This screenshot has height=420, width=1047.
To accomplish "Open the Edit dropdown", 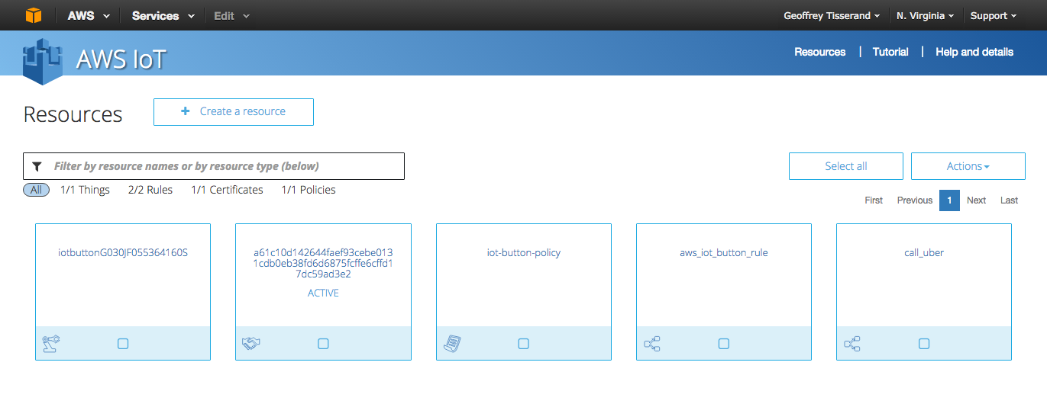I will point(231,15).
